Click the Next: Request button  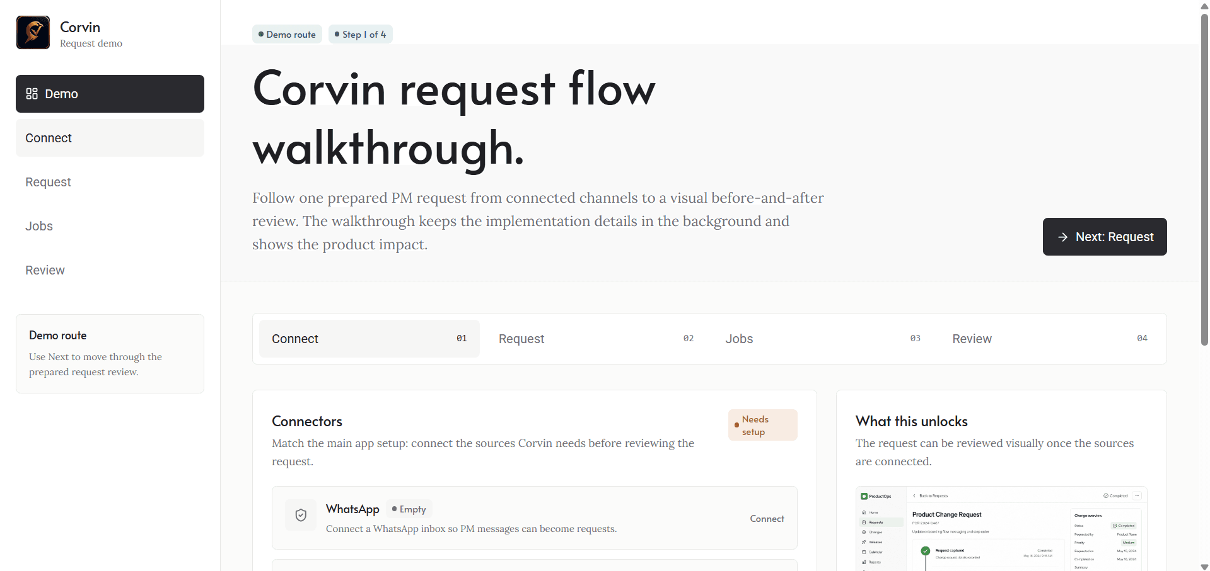1105,237
